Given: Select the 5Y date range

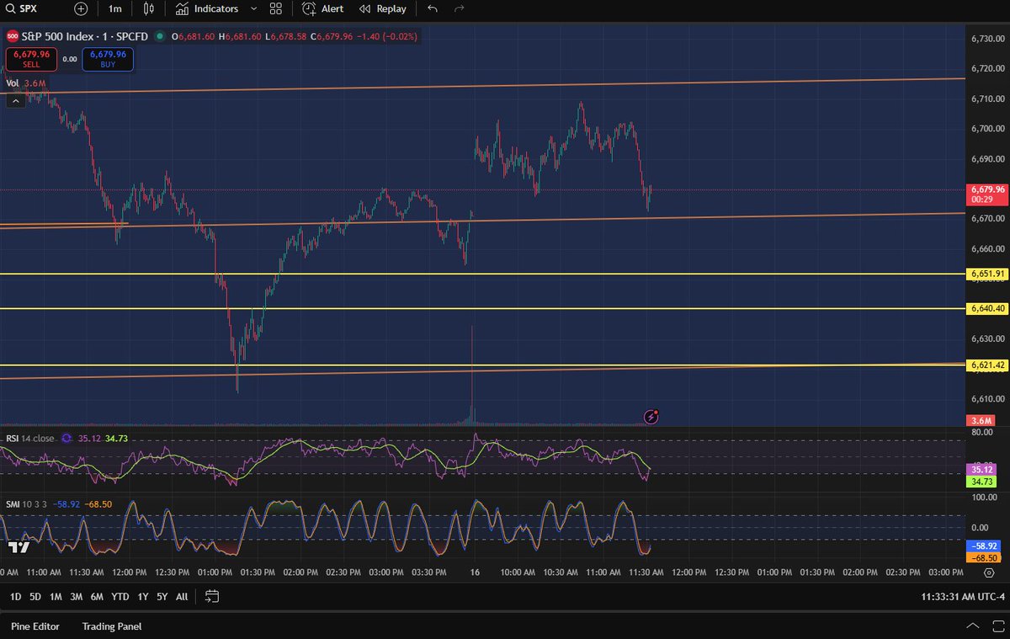Looking at the screenshot, I should point(162,597).
